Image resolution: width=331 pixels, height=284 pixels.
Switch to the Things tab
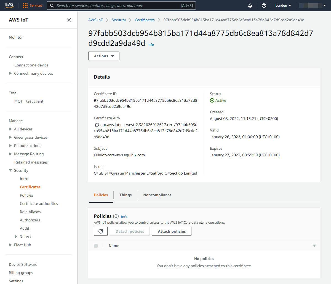pyautogui.click(x=126, y=195)
